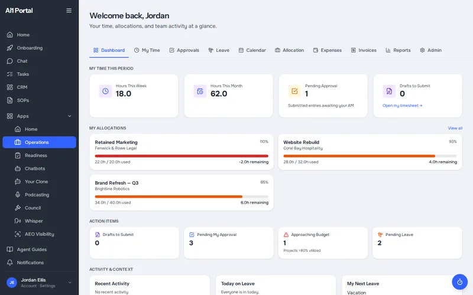The image size is (473, 295).
Task: Open the My Next Leave card
Action: point(402,286)
